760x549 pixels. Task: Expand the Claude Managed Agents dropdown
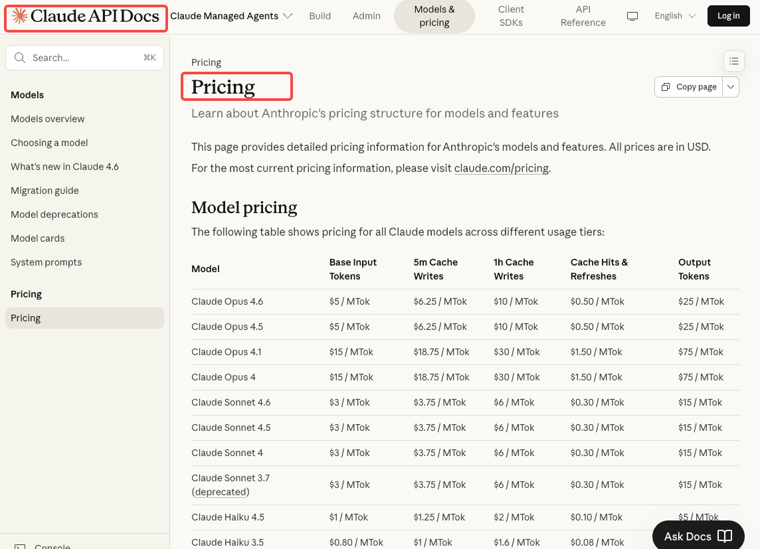231,16
